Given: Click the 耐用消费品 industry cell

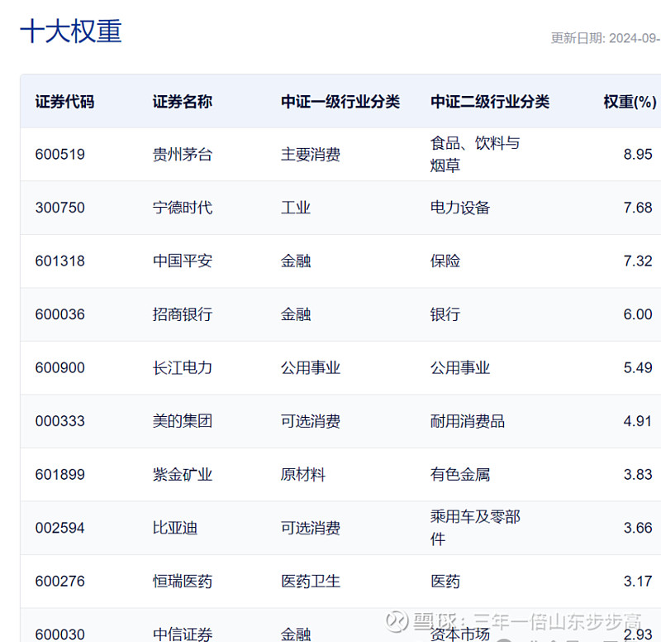Looking at the screenshot, I should point(468,421).
